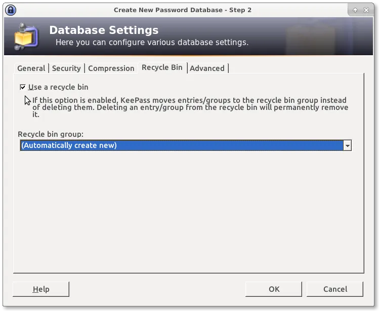Switch to the General tab

[x=31, y=68]
